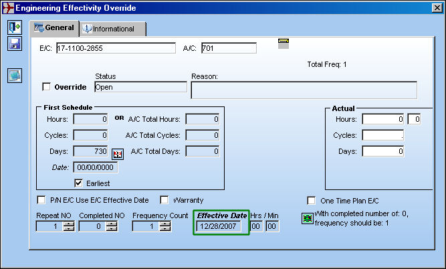Increase the Repeat NO spinner value

coord(69,223)
